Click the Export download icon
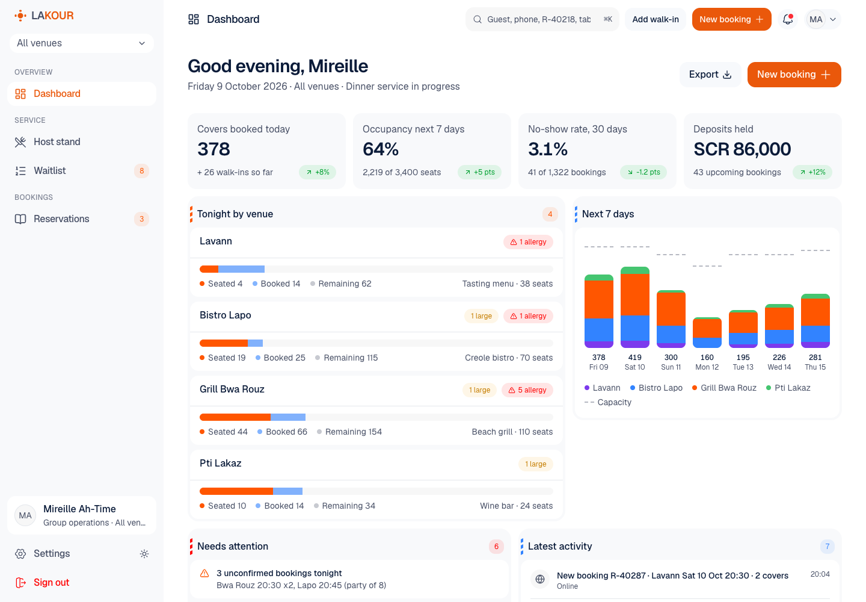Image resolution: width=866 pixels, height=602 pixels. tap(727, 75)
